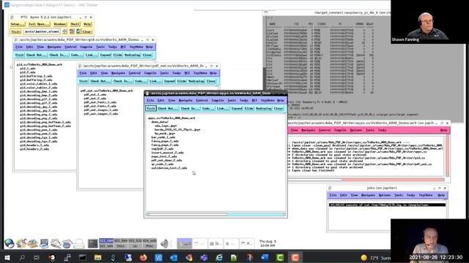Image resolution: width=469 pixels, height=263 pixels.
Task: Click Redisplay in the apps.ss window toolbar
Action: point(264,109)
